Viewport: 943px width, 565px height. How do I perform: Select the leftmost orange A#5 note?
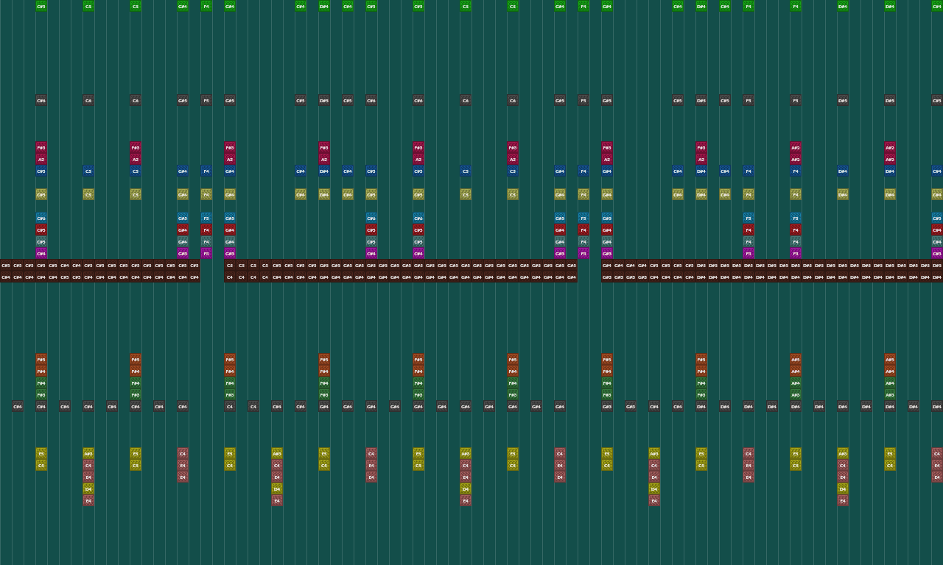796,359
